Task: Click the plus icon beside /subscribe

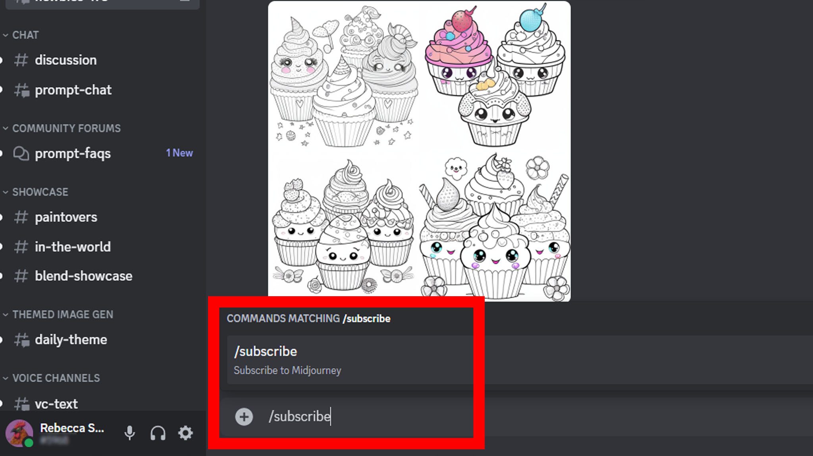Action: (x=244, y=416)
